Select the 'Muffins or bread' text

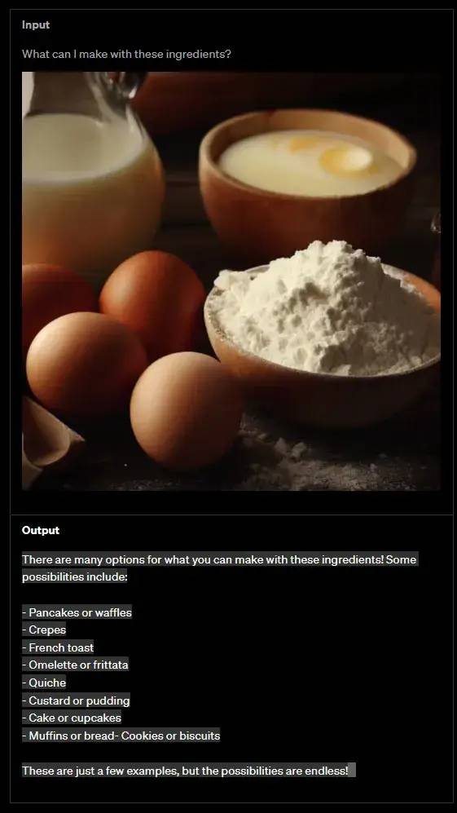pyautogui.click(x=72, y=736)
